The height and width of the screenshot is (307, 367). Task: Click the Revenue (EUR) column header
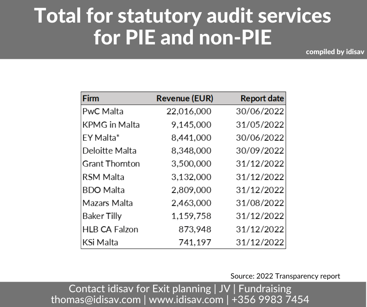(x=185, y=99)
